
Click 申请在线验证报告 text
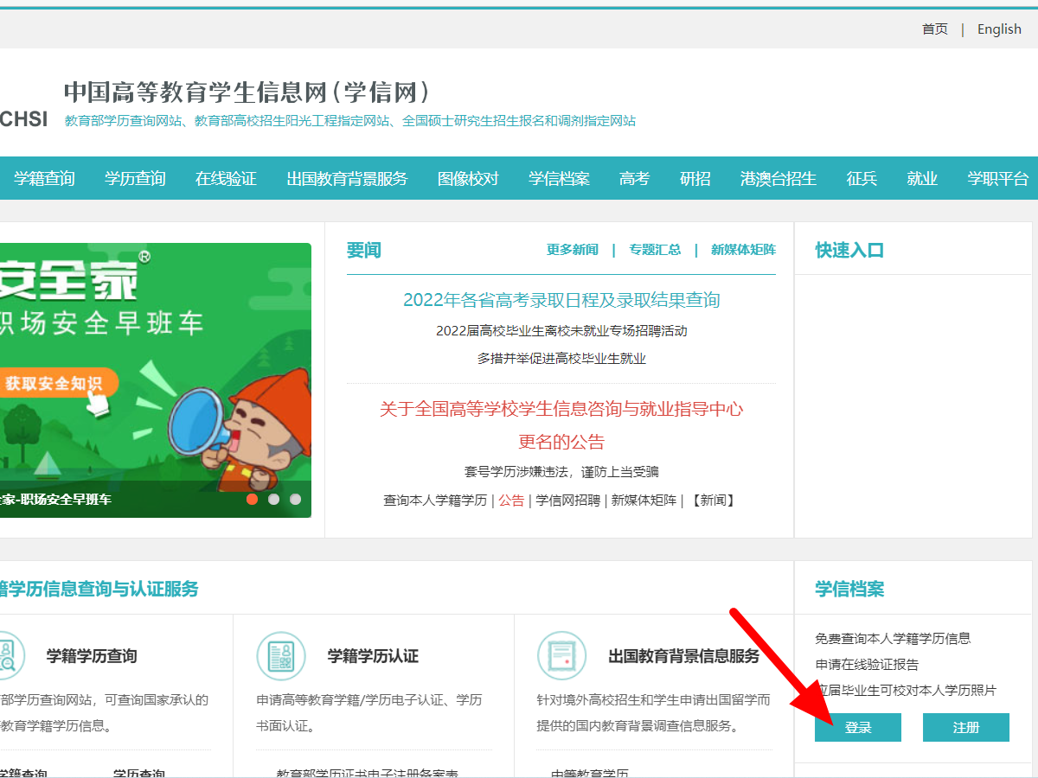(867, 665)
